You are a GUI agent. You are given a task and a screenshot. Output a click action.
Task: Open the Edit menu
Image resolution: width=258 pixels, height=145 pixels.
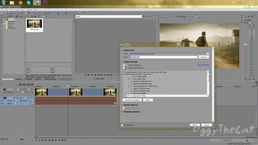pyautogui.click(x=6, y=10)
